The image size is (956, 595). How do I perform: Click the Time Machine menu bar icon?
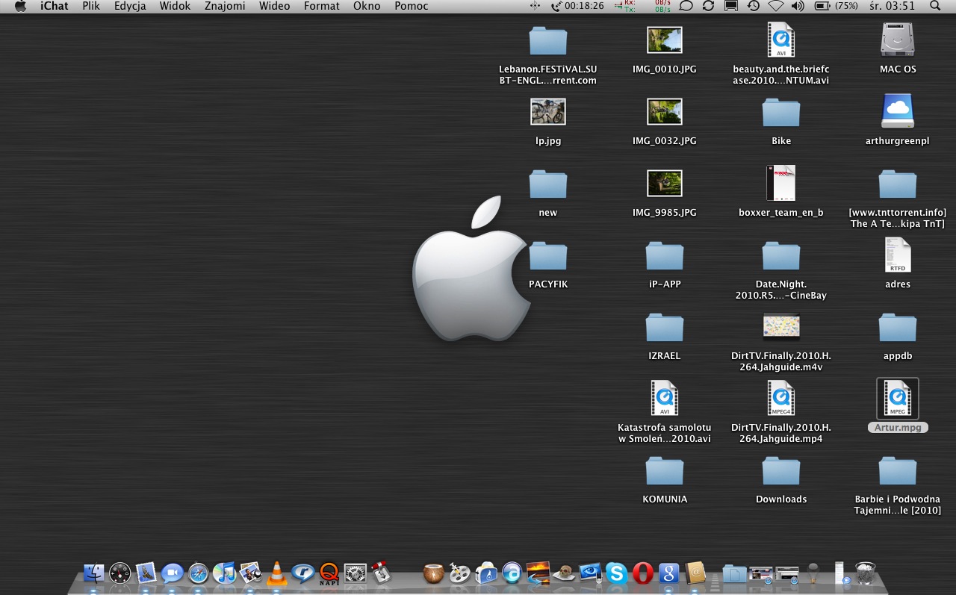pos(754,6)
